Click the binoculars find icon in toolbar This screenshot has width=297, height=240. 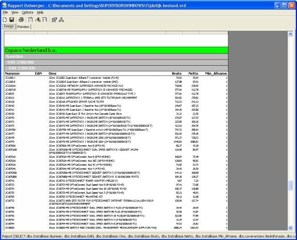point(38,19)
